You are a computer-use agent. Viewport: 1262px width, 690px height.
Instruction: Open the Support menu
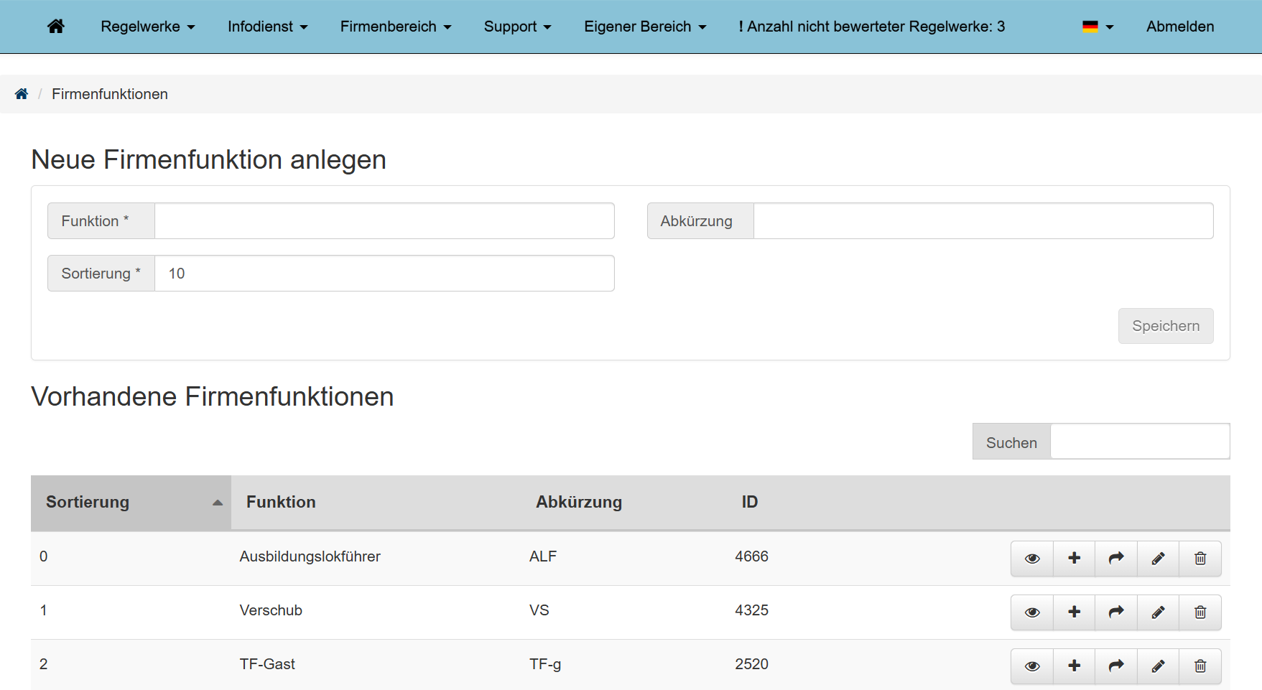click(517, 27)
